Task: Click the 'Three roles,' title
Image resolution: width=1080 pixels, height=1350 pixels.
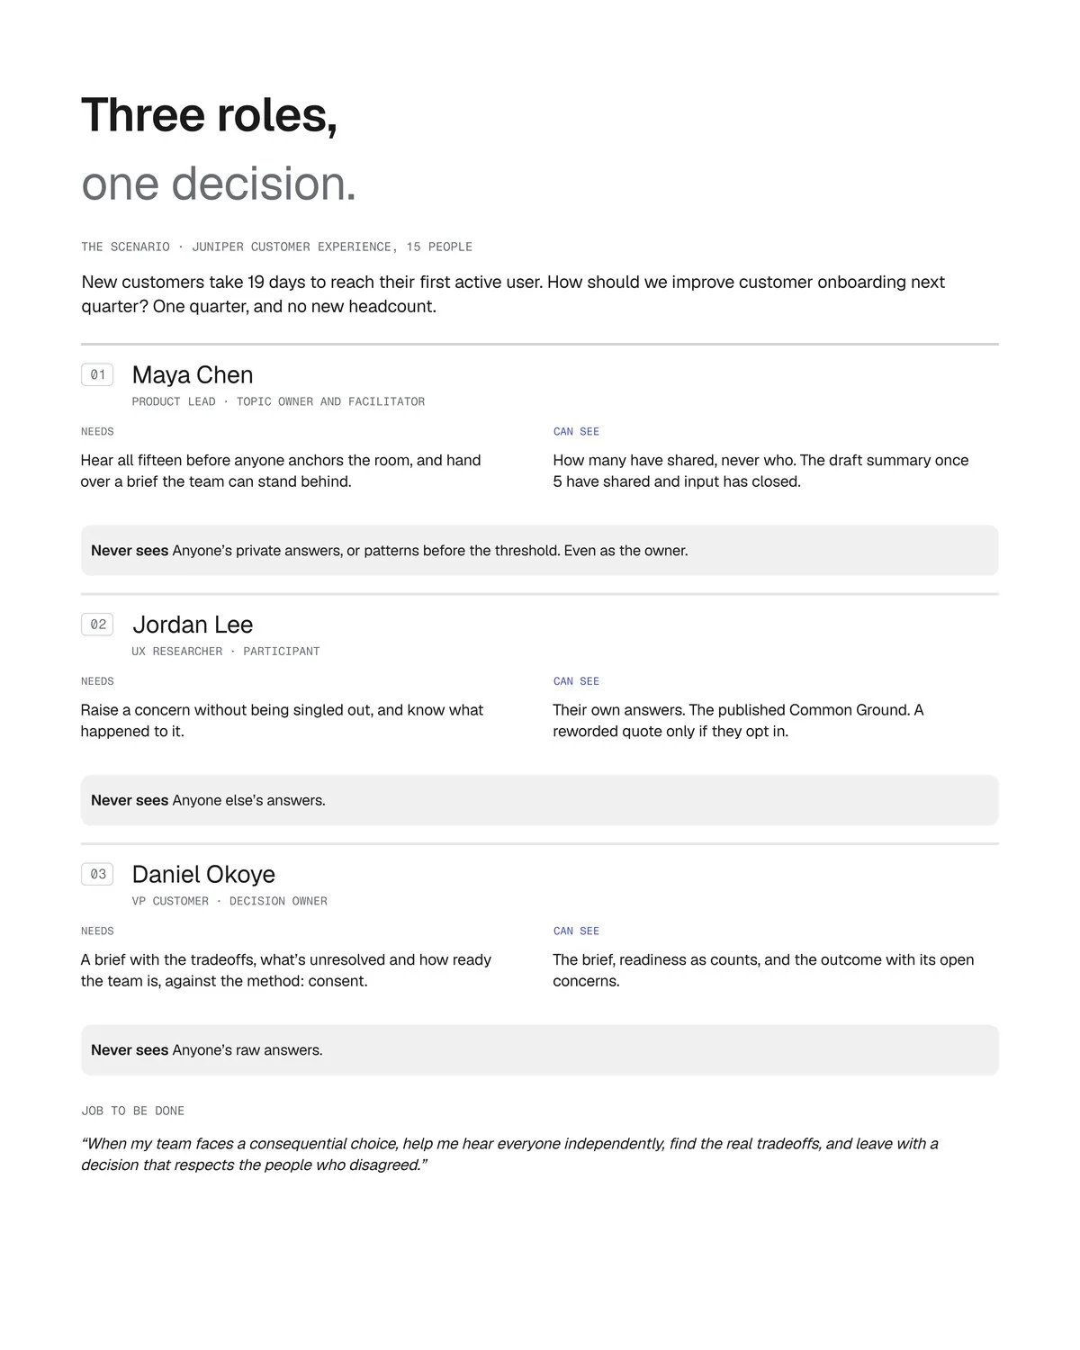Action: (209, 115)
